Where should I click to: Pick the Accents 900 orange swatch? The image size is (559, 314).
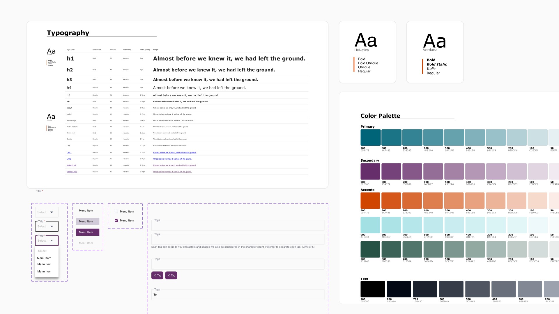coord(370,201)
